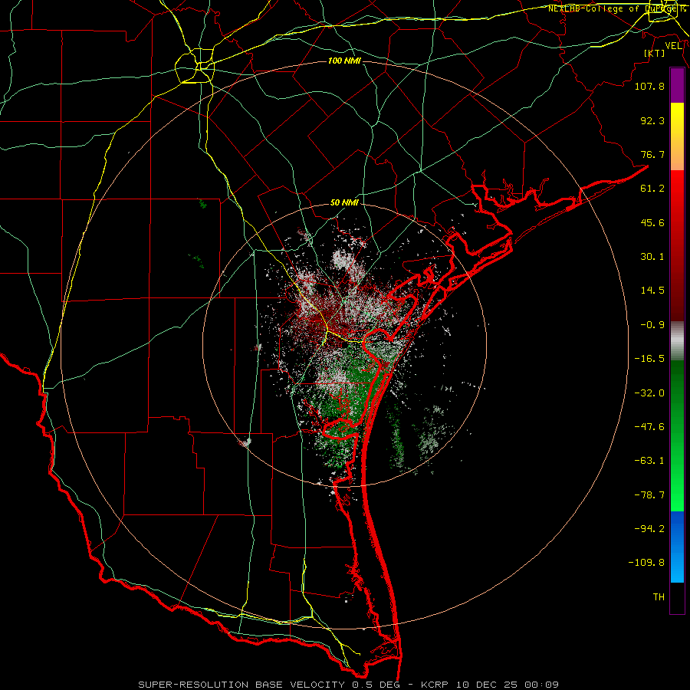Click the 107.8 velocity scale value
690x690 pixels.
tap(649, 86)
